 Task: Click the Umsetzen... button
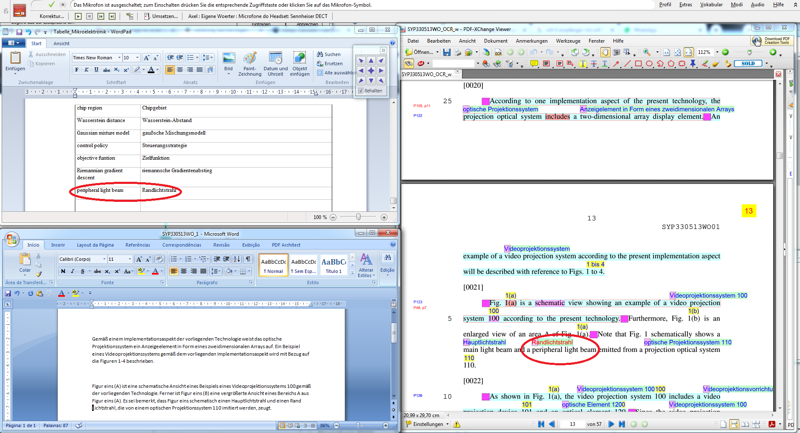coord(161,16)
